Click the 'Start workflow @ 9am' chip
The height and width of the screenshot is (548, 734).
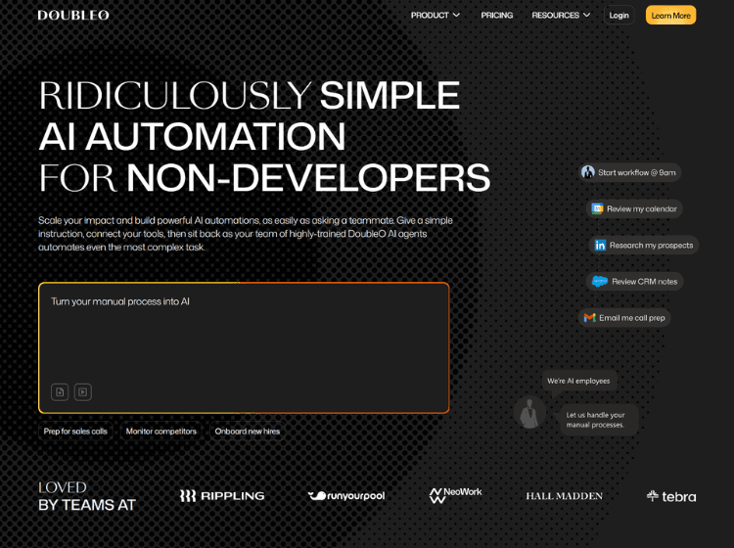629,172
